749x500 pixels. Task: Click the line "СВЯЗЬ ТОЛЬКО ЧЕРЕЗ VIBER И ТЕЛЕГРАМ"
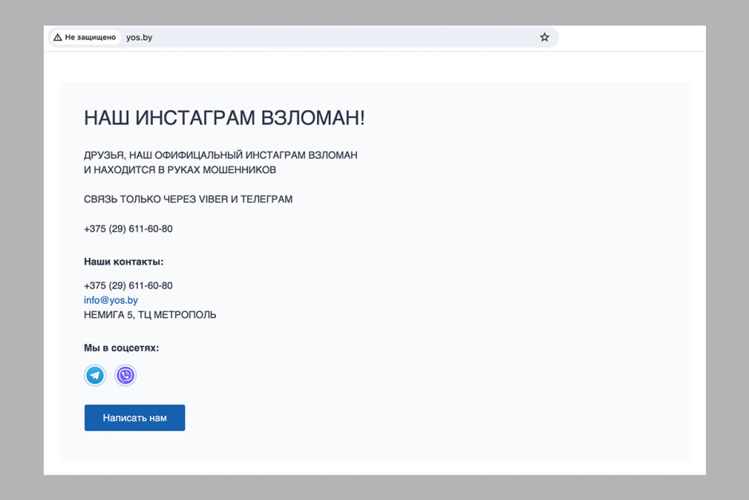pos(188,199)
